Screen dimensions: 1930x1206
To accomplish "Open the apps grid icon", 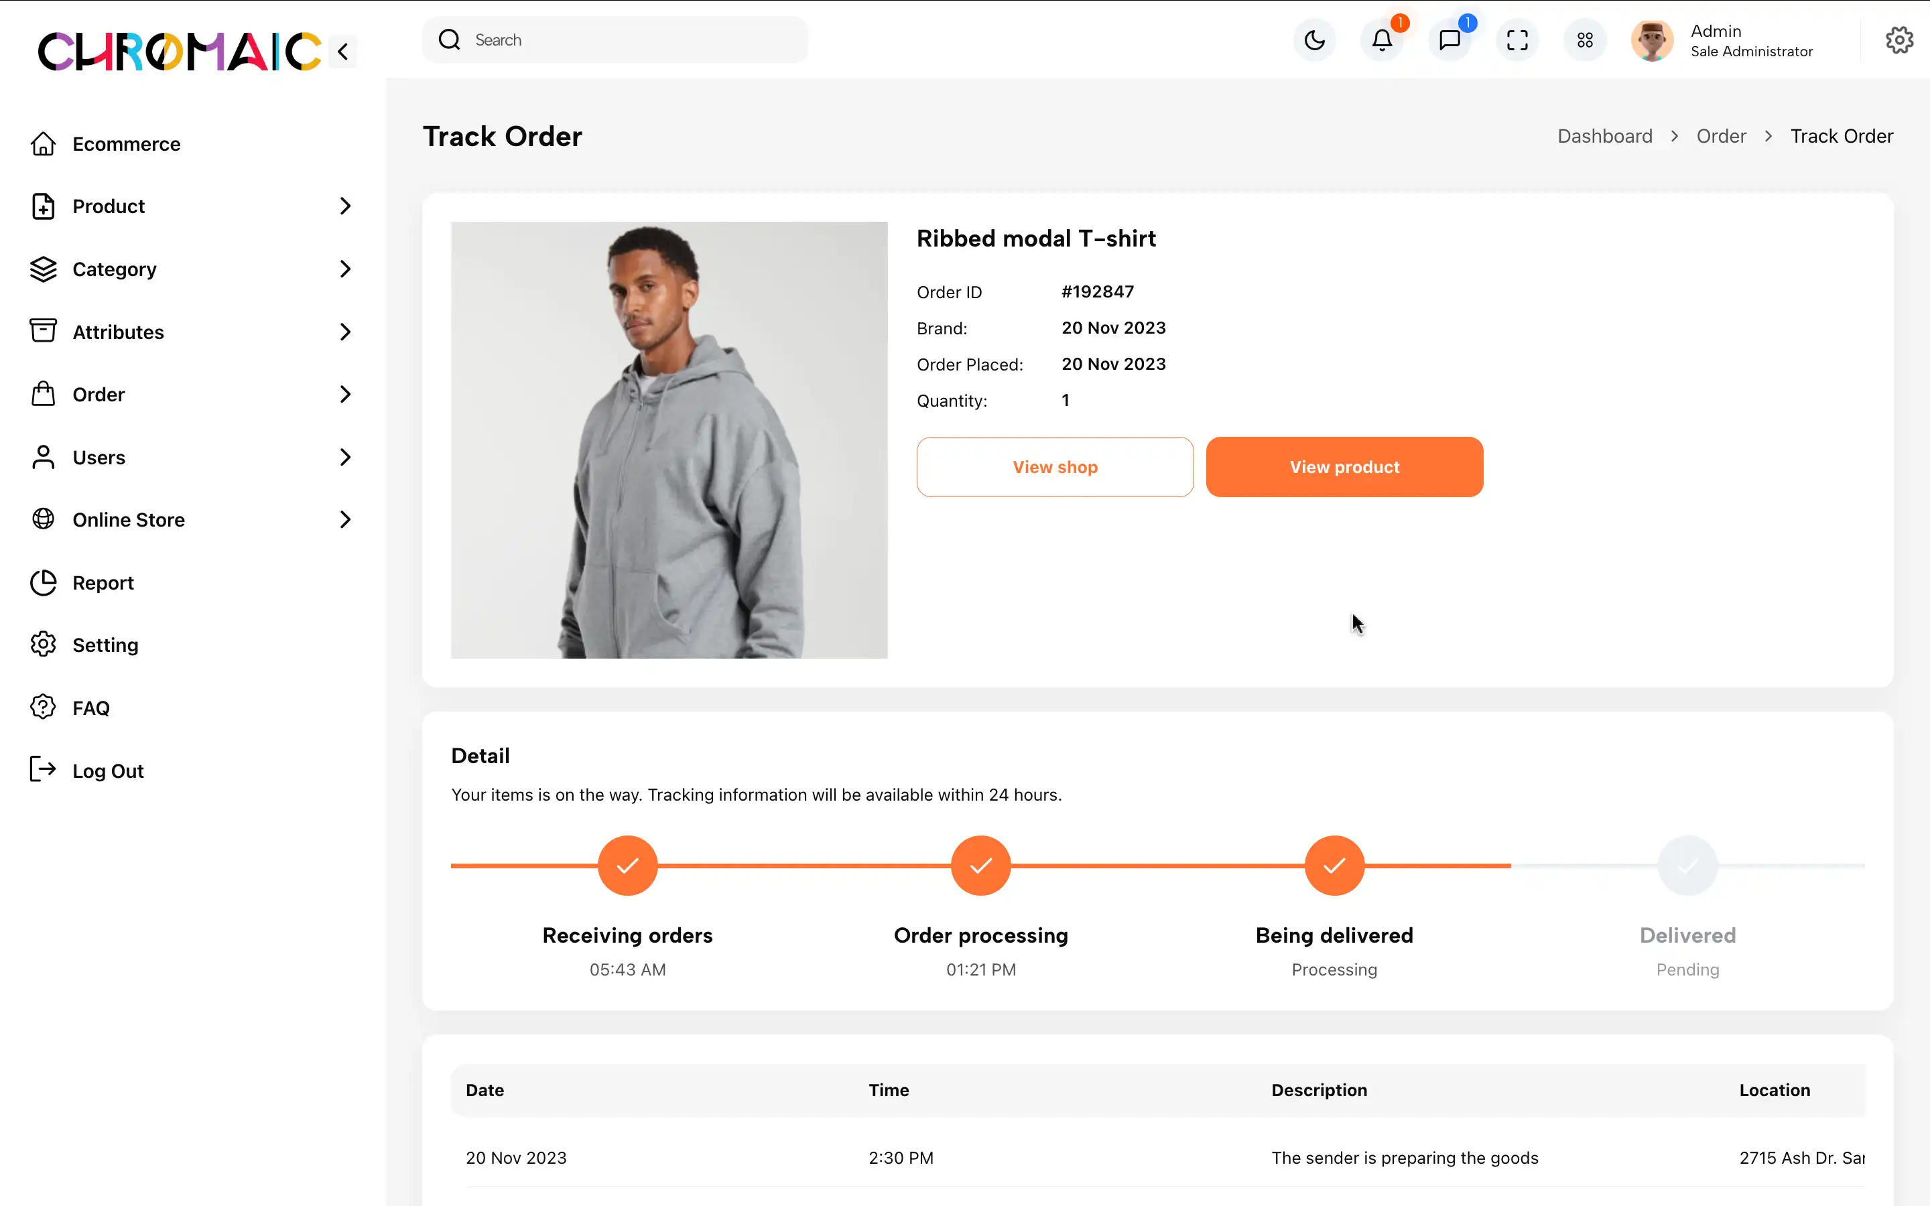I will click(1585, 40).
